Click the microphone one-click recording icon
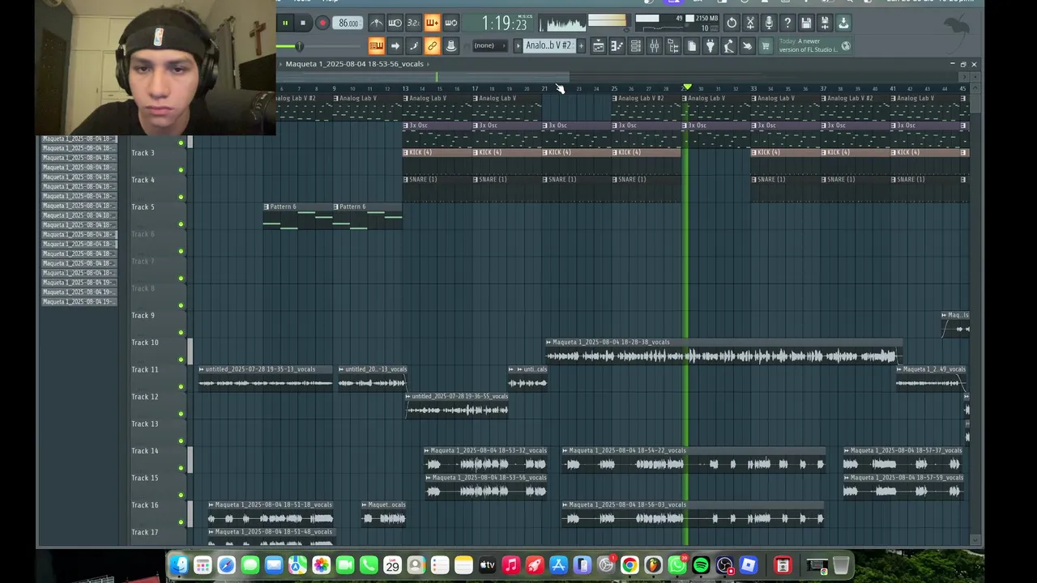Screen dimensions: 1037x583 click(x=769, y=23)
